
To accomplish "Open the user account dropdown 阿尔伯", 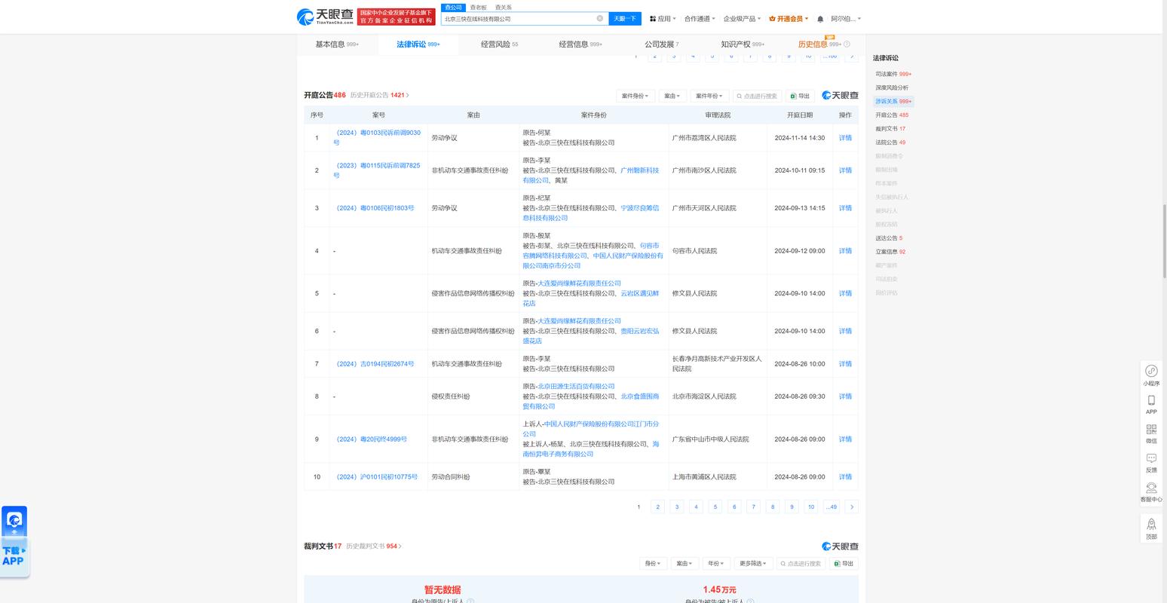I will (846, 19).
